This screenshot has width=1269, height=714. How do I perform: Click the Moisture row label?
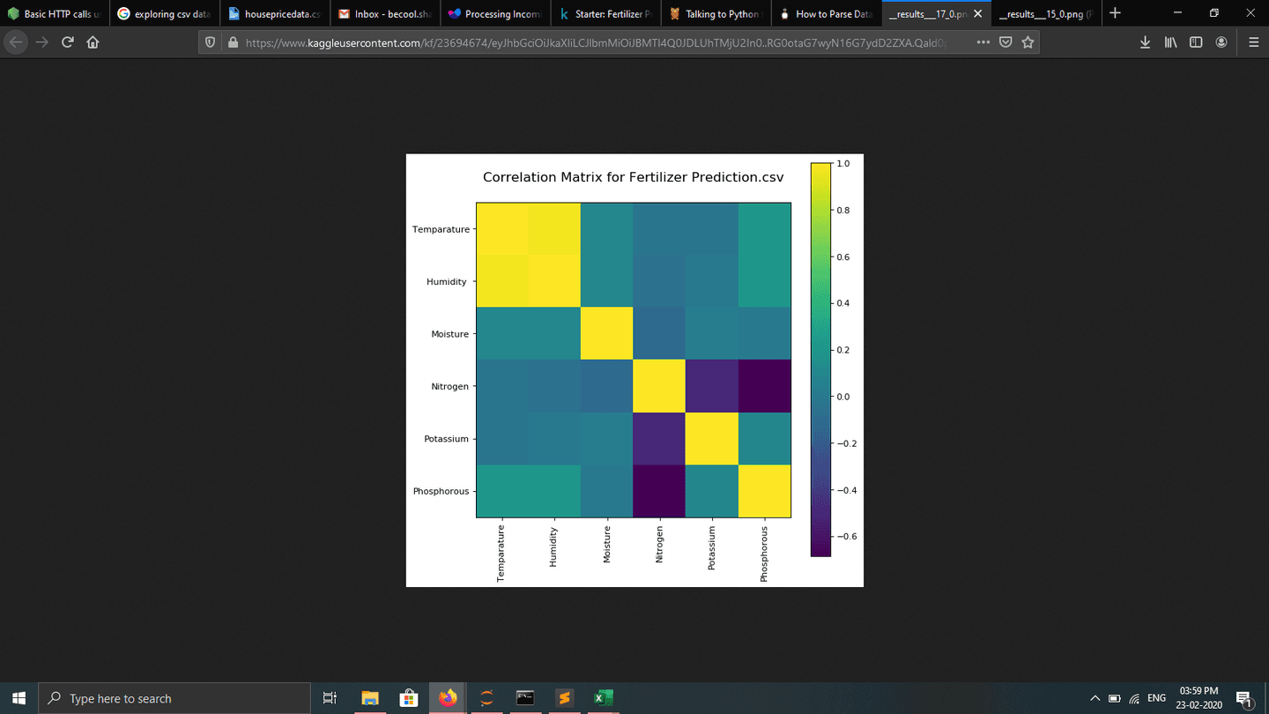[x=449, y=334]
